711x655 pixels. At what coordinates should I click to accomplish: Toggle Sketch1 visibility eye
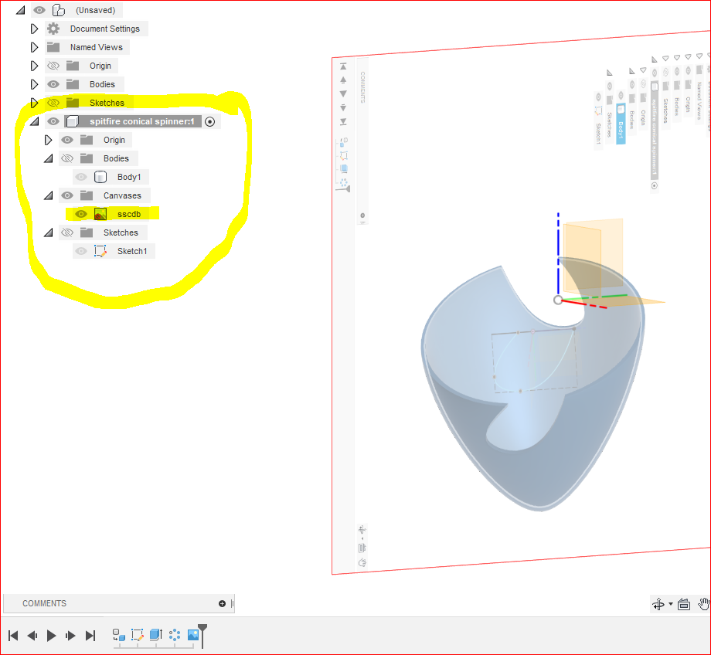[x=81, y=251]
